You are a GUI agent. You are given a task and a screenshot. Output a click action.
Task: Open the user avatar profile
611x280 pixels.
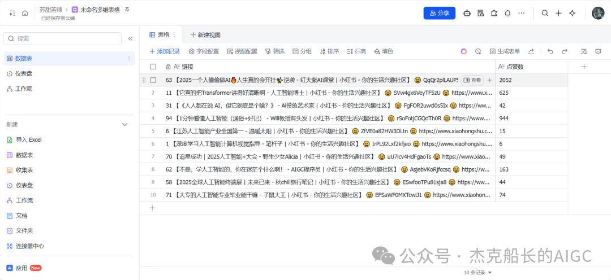[x=598, y=13]
